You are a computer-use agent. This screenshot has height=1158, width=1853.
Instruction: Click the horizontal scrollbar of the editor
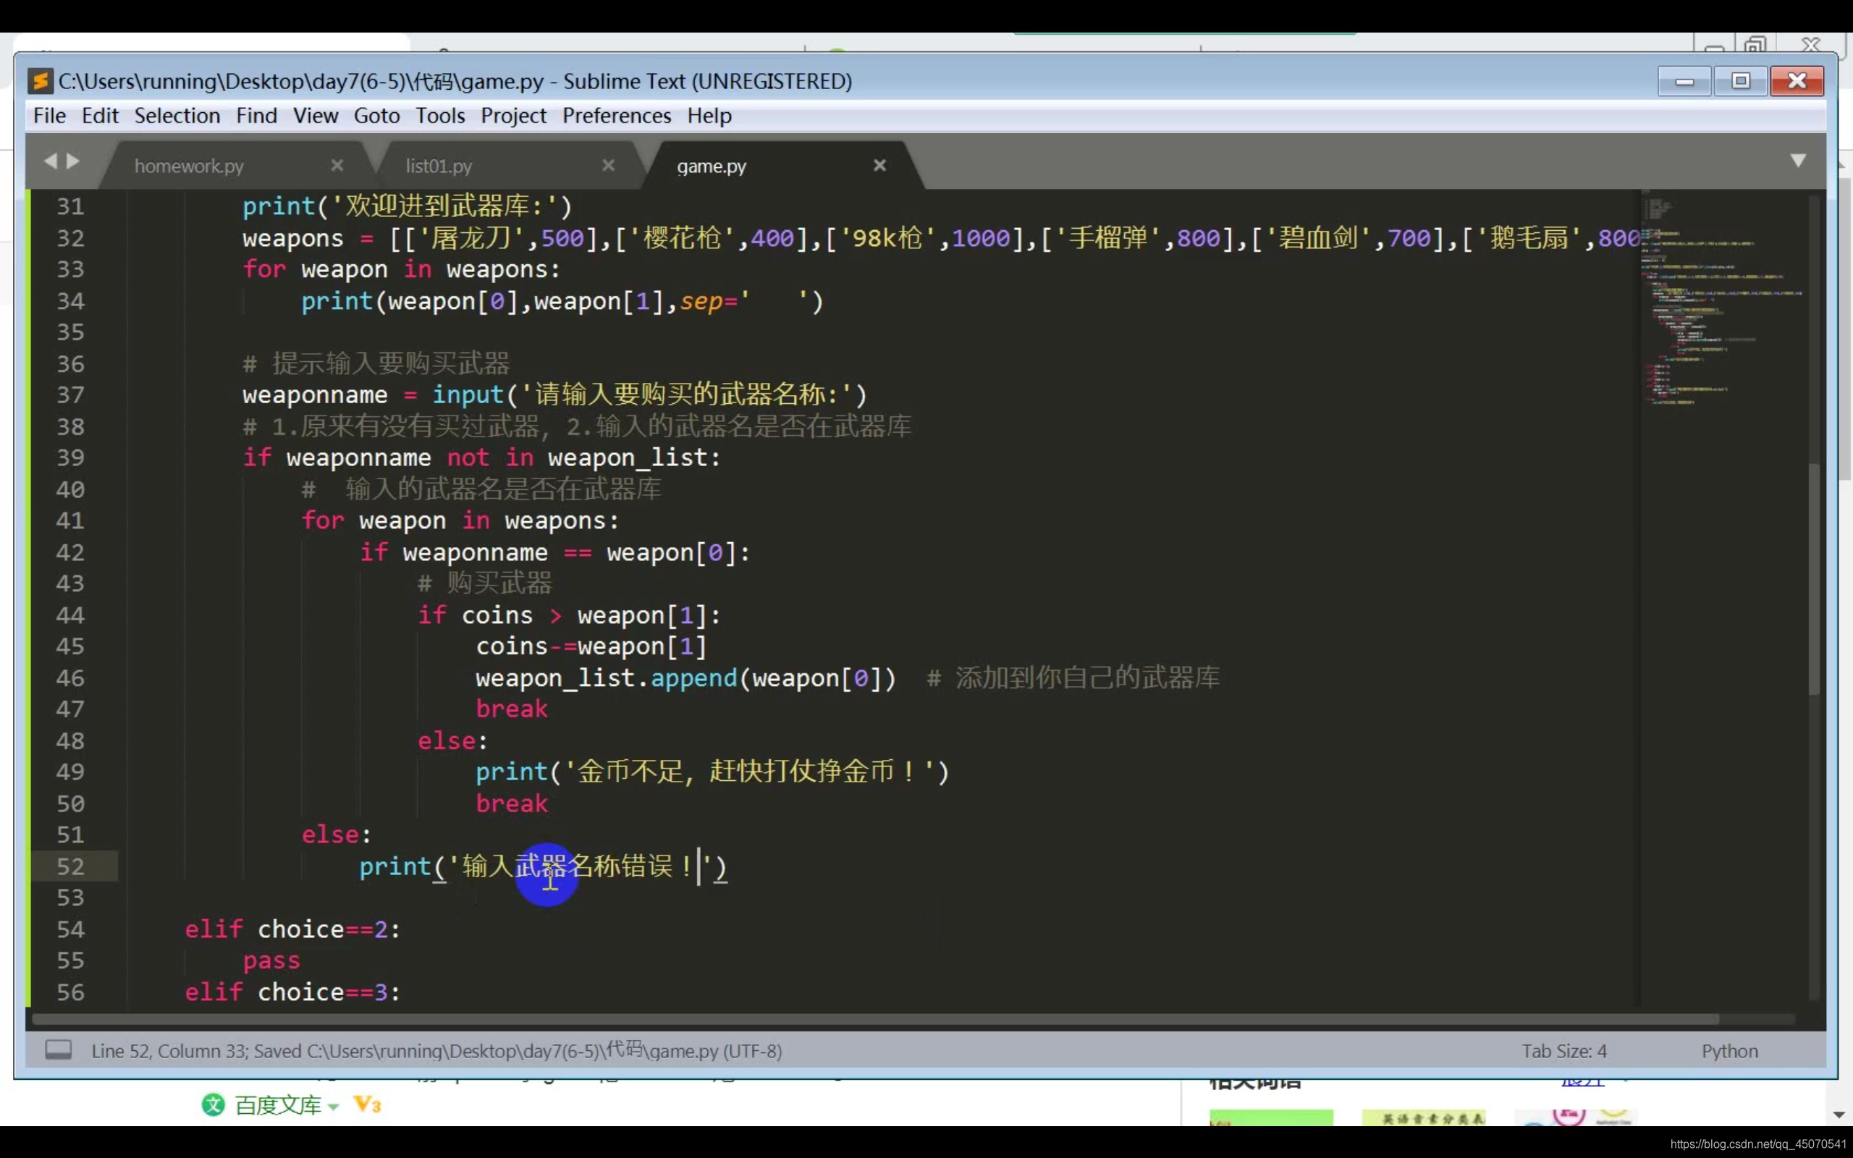[873, 1019]
